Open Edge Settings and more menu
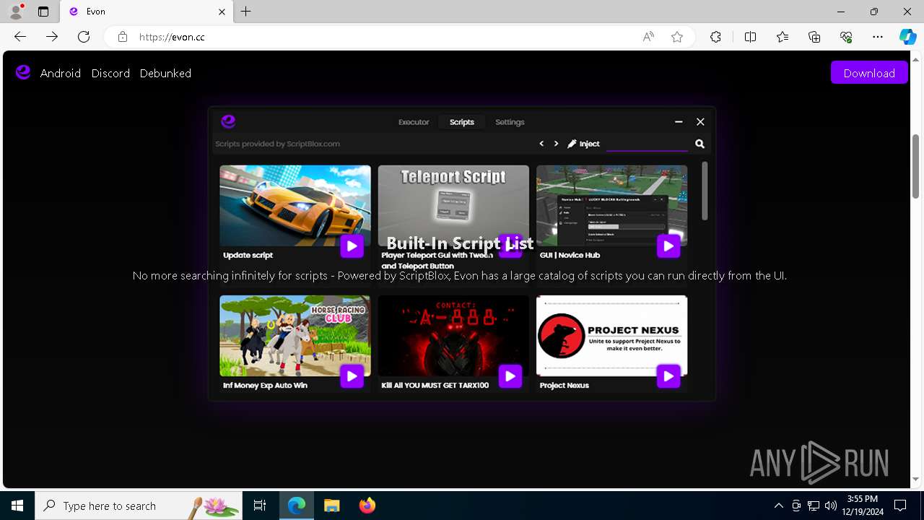924x520 pixels. pos(878,37)
